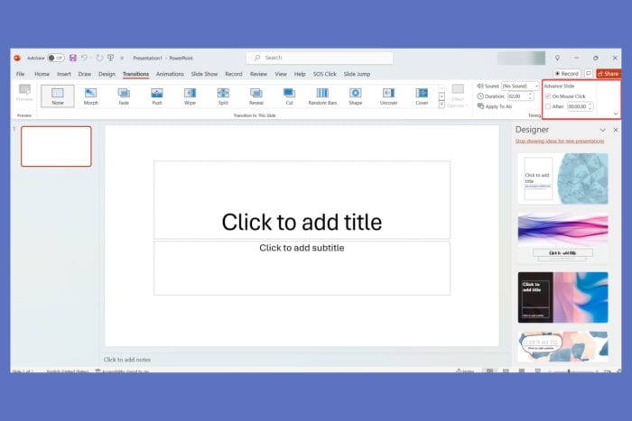
Task: Apply the Reveal transition
Action: (256, 96)
